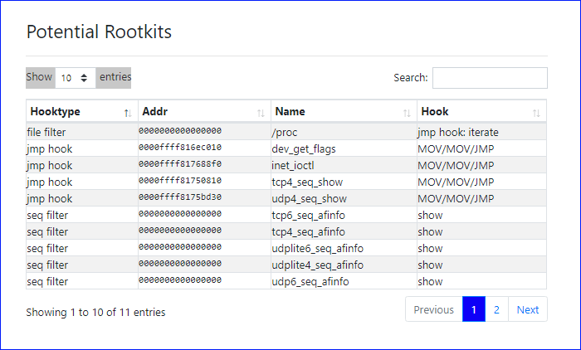Click the Next pagination button
This screenshot has width=581, height=350.
point(528,309)
